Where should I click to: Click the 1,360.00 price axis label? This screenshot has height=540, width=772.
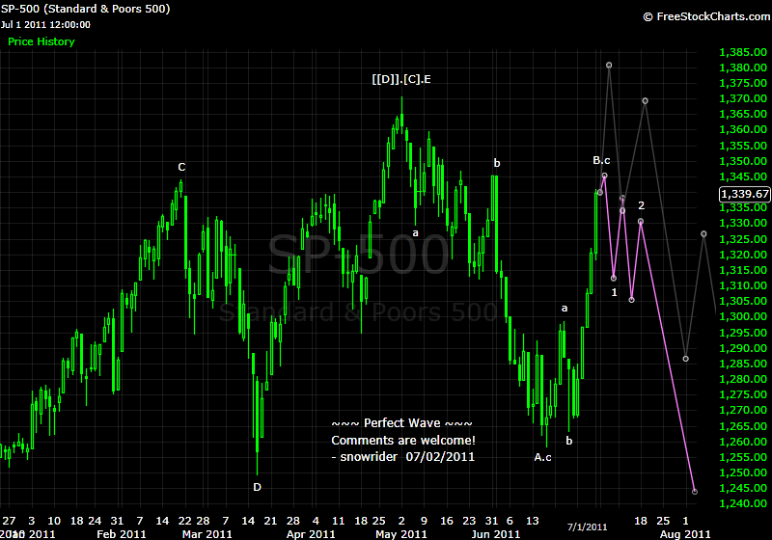pyautogui.click(x=743, y=129)
